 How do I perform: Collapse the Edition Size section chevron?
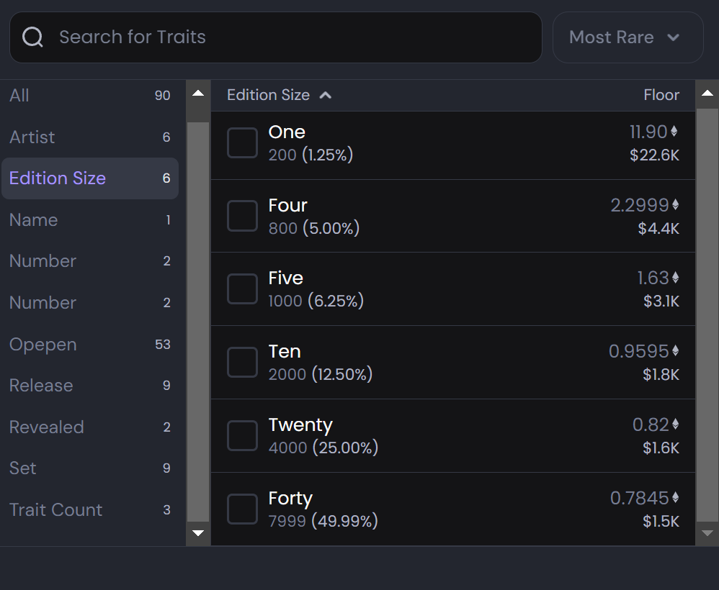[x=326, y=95]
